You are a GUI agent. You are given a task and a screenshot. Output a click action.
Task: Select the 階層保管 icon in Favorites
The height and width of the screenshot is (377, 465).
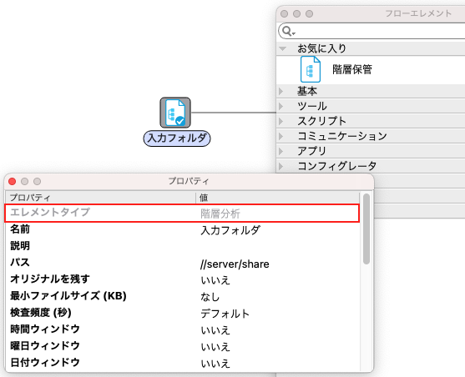(311, 69)
